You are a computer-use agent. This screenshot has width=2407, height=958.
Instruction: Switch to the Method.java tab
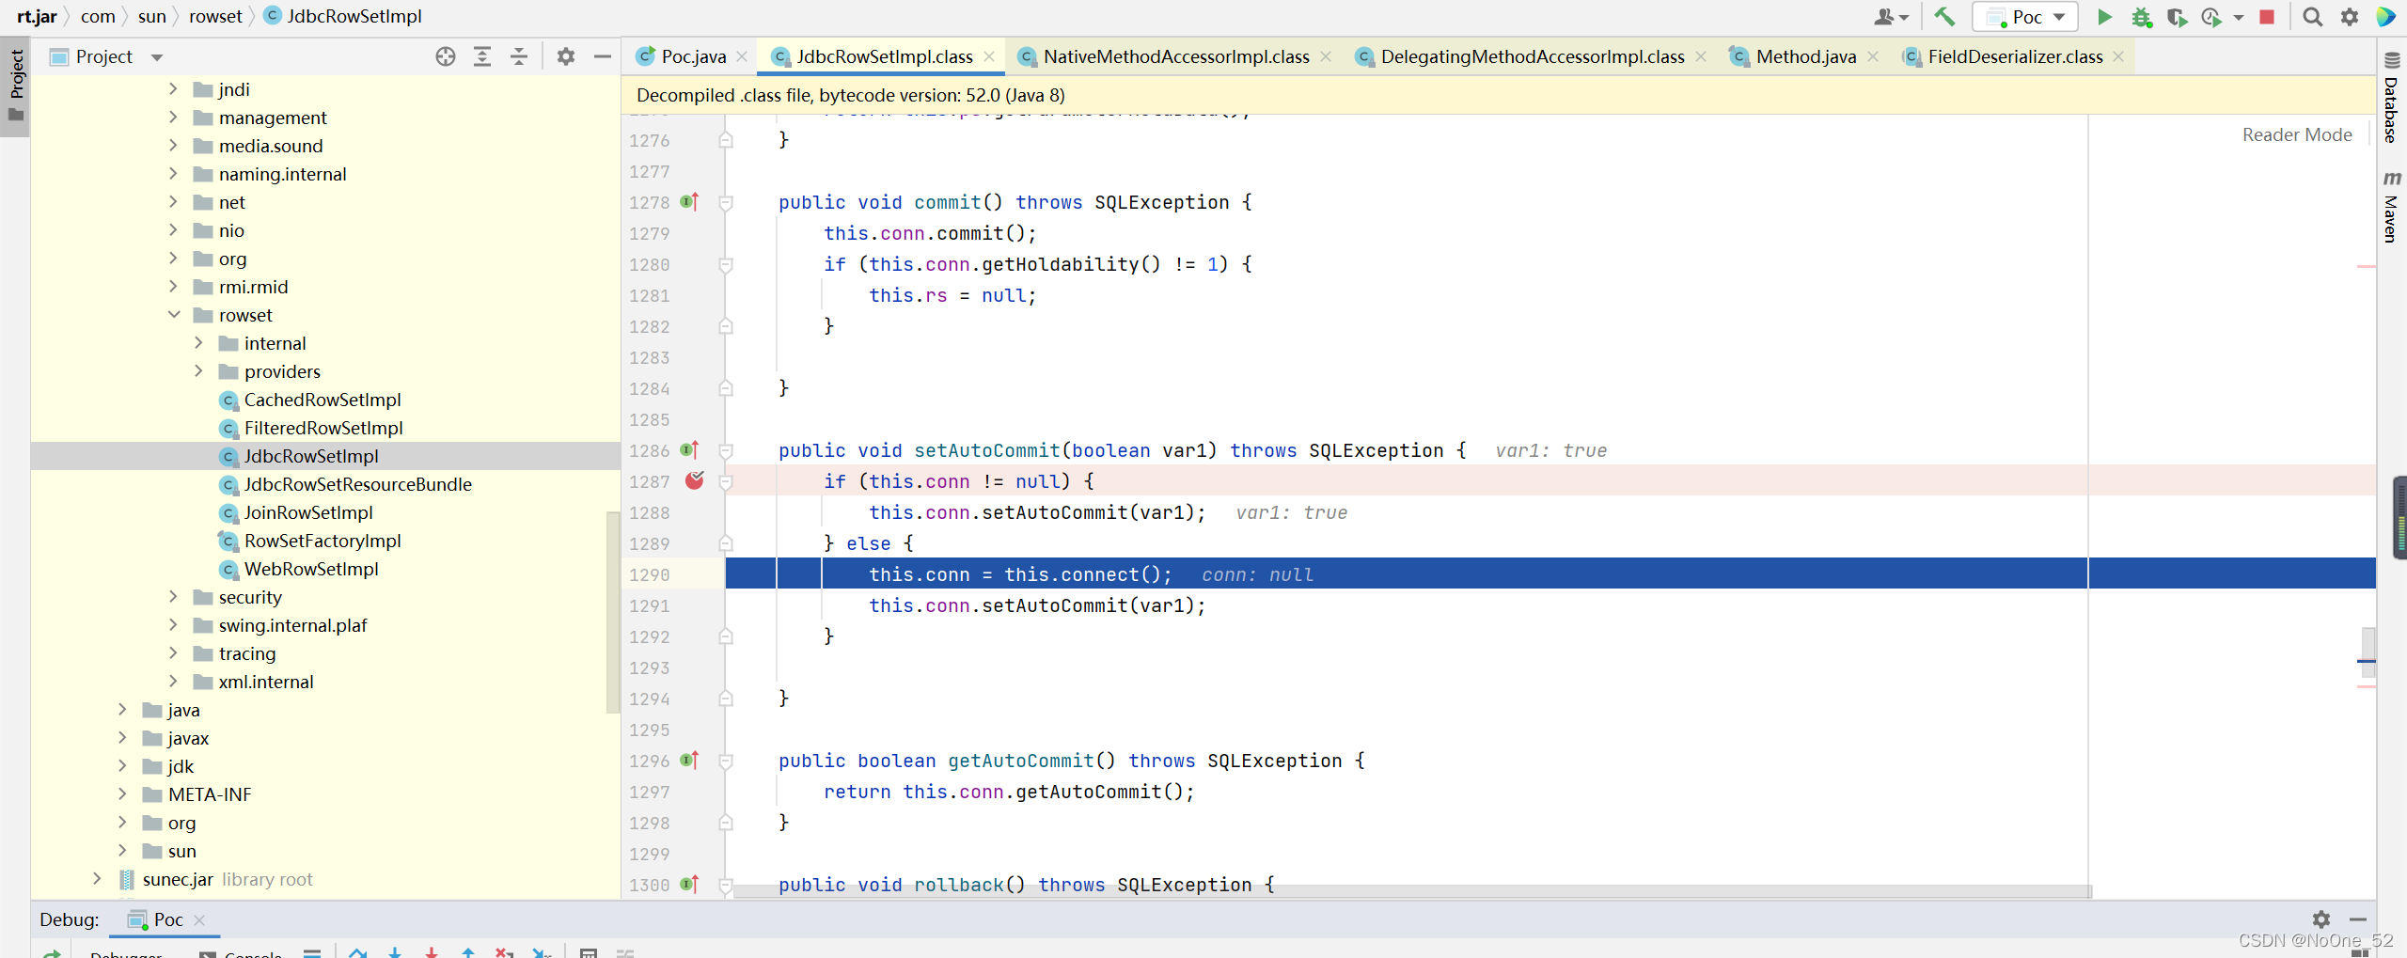pos(1805,56)
